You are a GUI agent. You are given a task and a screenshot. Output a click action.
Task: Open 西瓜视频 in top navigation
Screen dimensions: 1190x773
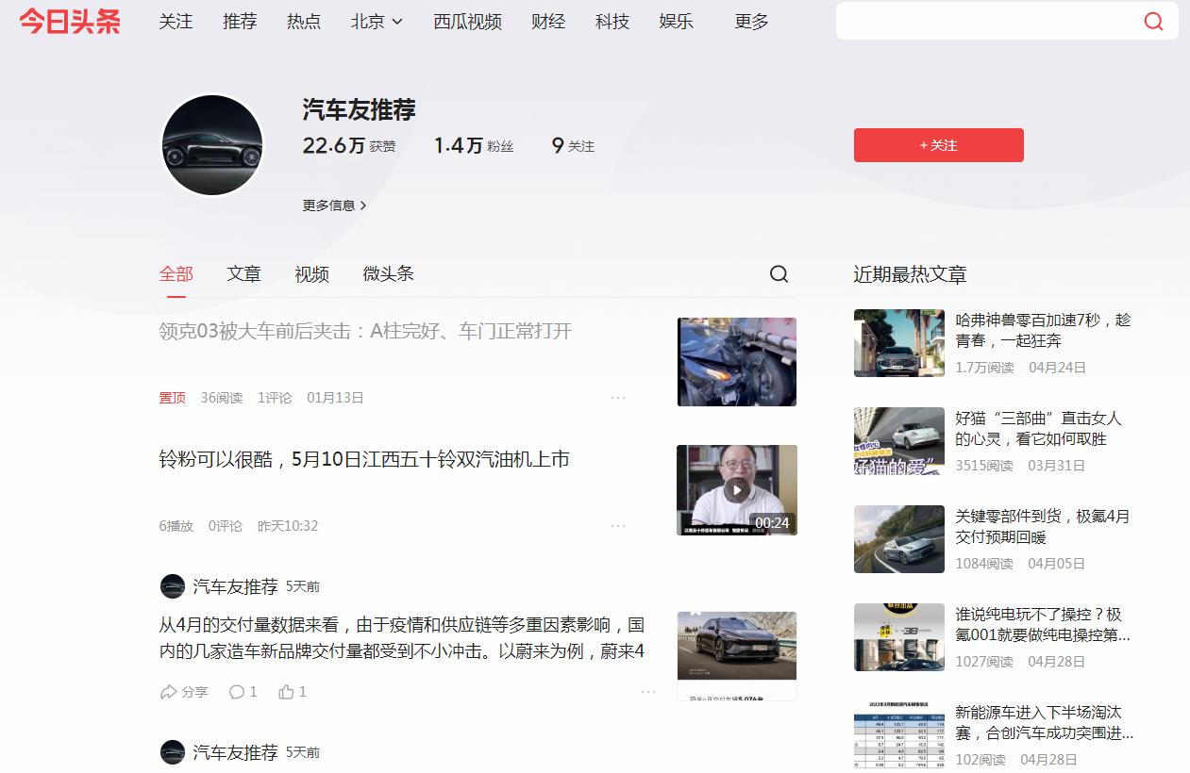coord(467,21)
